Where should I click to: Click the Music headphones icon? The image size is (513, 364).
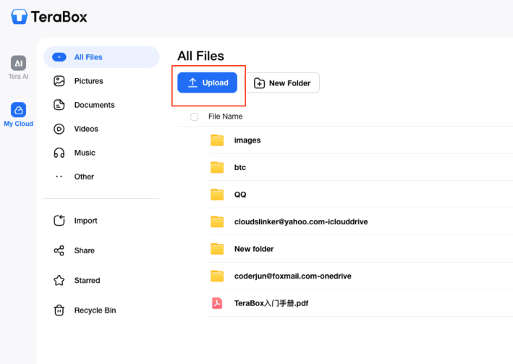pyautogui.click(x=59, y=153)
